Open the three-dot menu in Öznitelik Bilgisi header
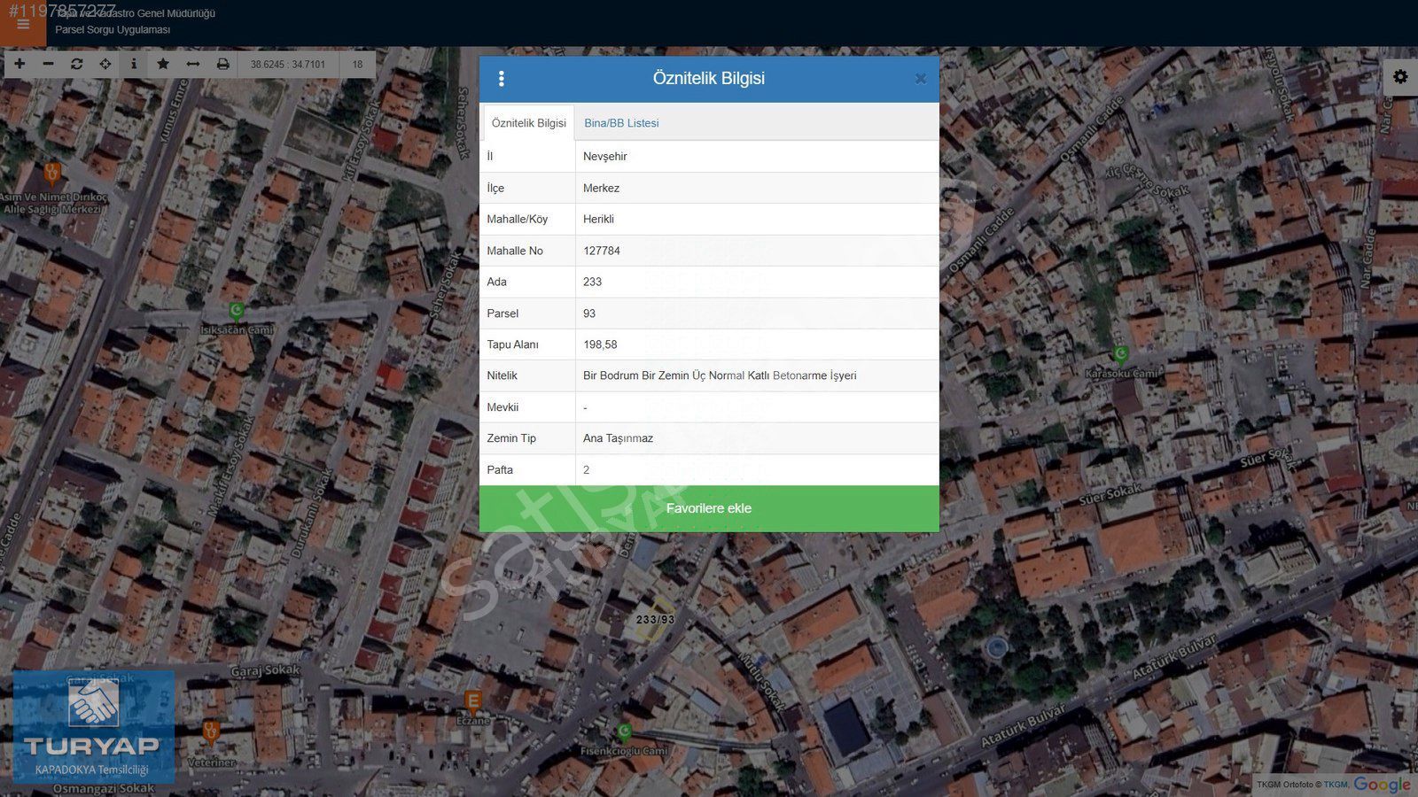 [x=502, y=79]
